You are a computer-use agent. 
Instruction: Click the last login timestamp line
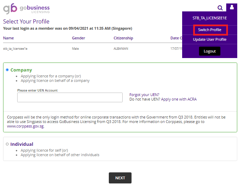click(67, 29)
